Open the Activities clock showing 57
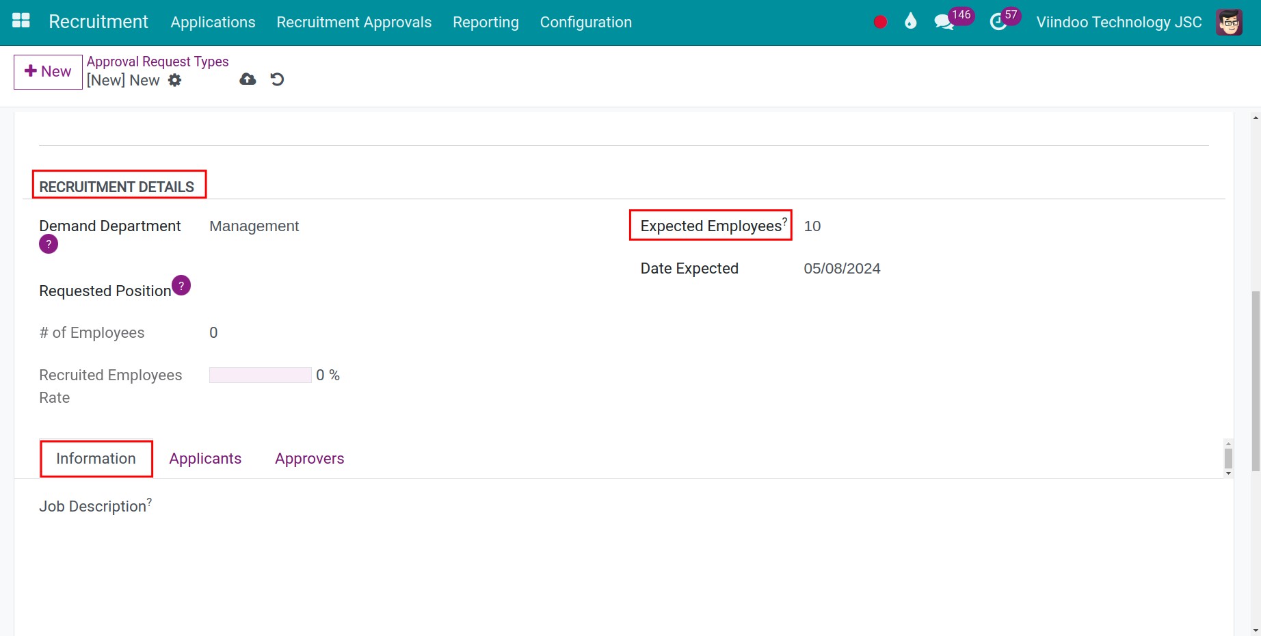This screenshot has height=636, width=1261. tap(998, 23)
